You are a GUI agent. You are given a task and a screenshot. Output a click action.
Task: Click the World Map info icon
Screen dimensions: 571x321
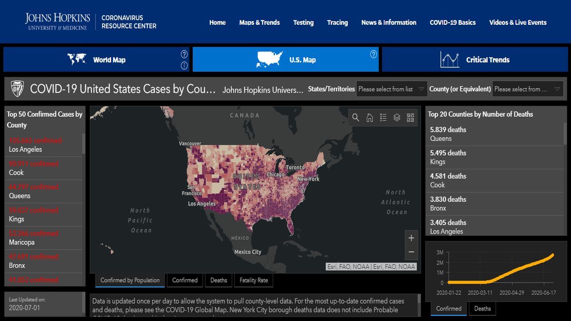click(184, 66)
